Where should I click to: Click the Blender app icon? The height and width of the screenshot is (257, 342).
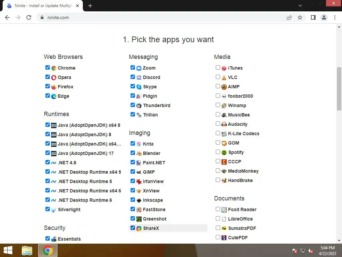[x=139, y=154]
